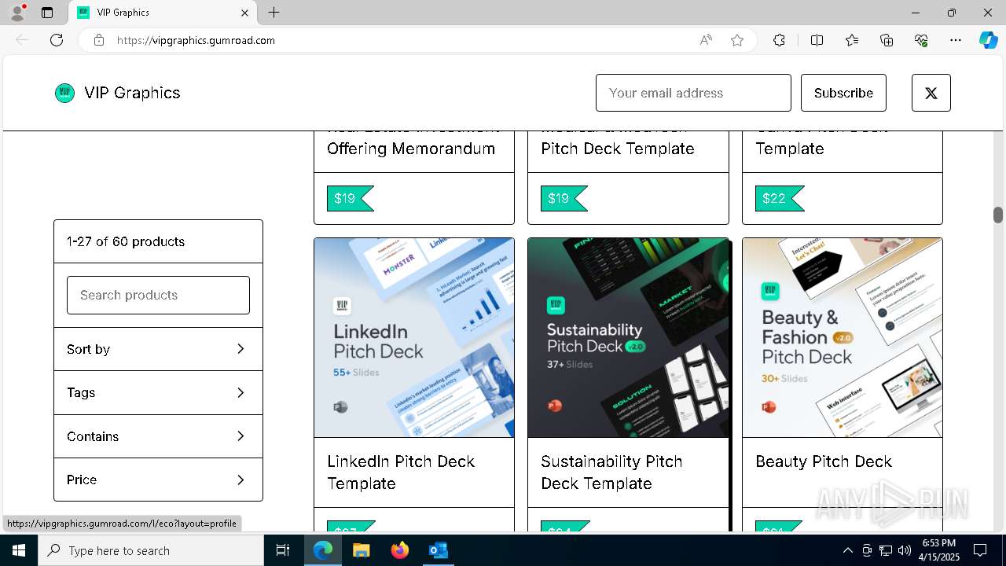The height and width of the screenshot is (566, 1006).
Task: Open the network tray icon
Action: click(886, 550)
